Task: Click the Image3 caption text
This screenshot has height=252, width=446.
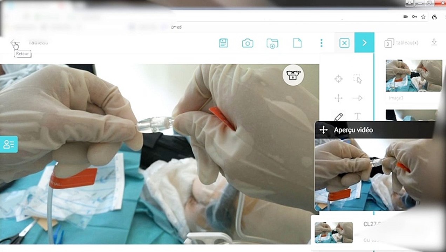Action: coord(396,98)
